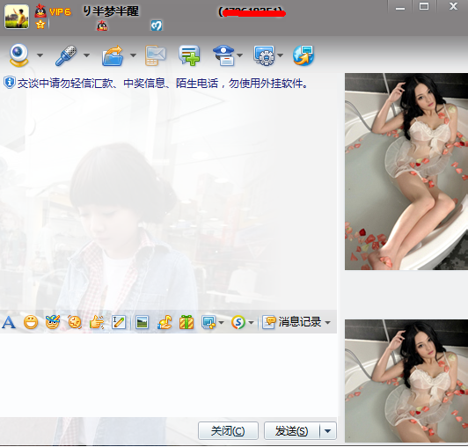Open the voice call options dropdown
This screenshot has width=468, height=447.
[86, 55]
